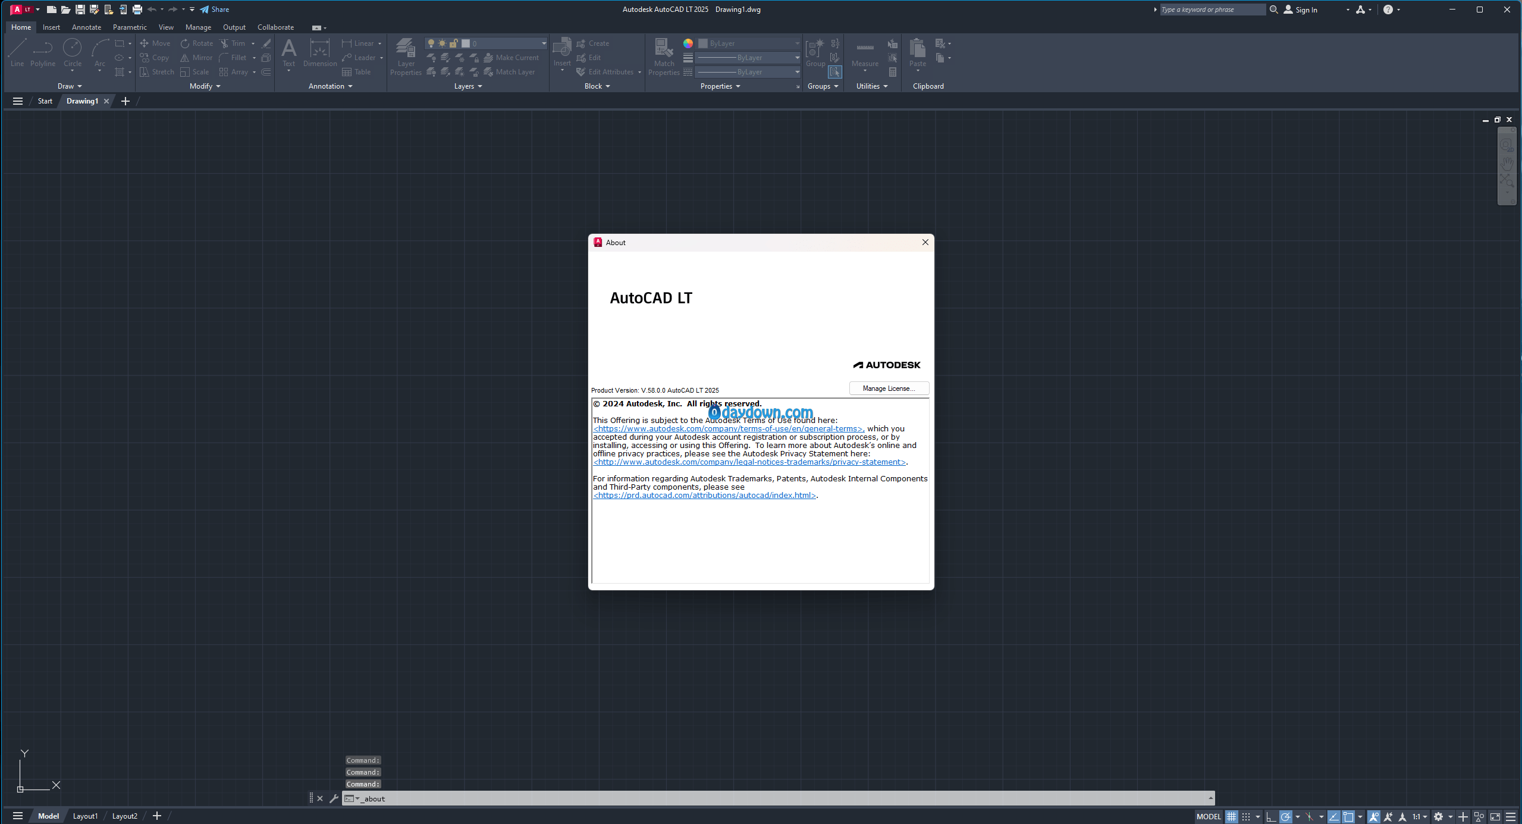
Task: Open the autocad attributions index link
Action: pyautogui.click(x=705, y=495)
